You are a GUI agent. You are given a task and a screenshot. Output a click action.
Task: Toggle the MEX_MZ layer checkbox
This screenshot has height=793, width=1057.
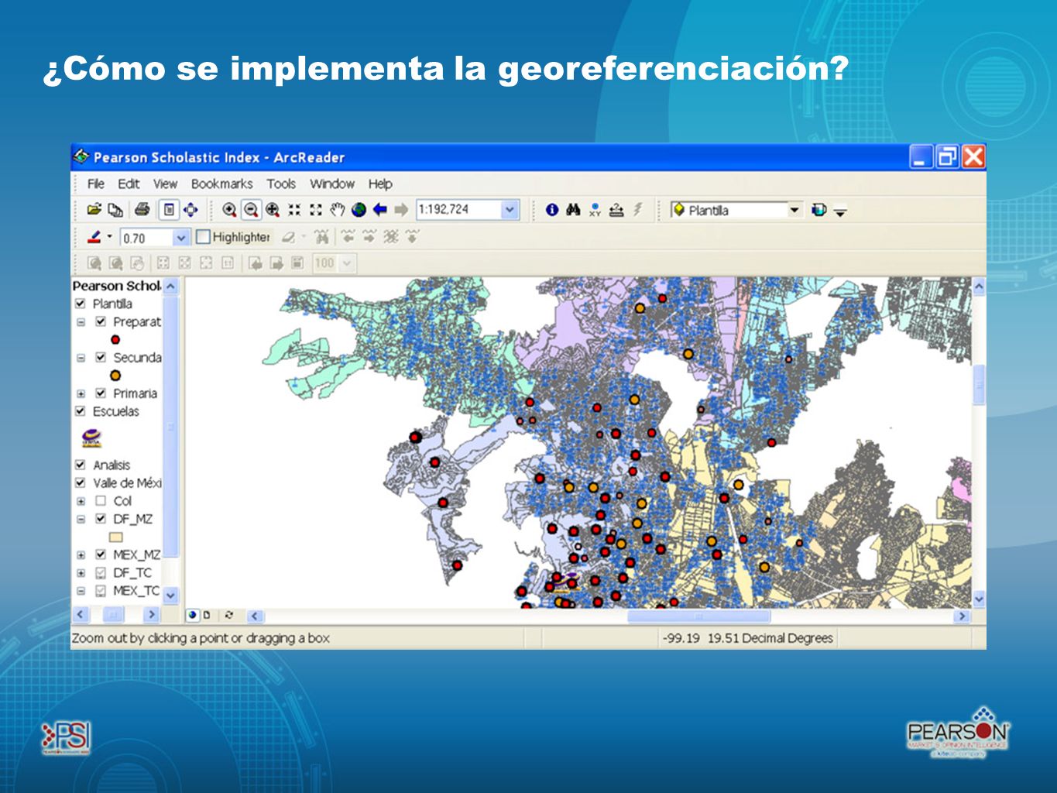(100, 554)
